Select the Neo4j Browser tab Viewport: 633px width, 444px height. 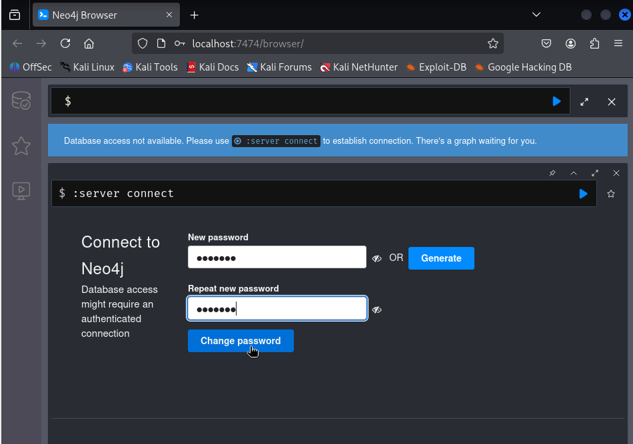coord(106,15)
